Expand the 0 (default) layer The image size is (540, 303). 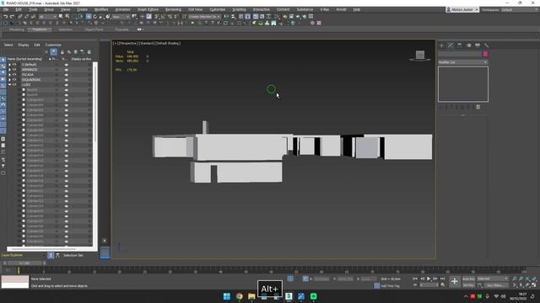pos(9,64)
